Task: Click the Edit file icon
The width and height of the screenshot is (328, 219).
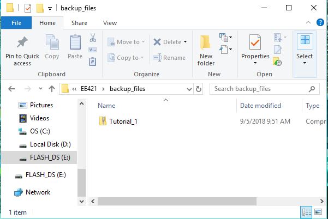Action: coord(278,50)
